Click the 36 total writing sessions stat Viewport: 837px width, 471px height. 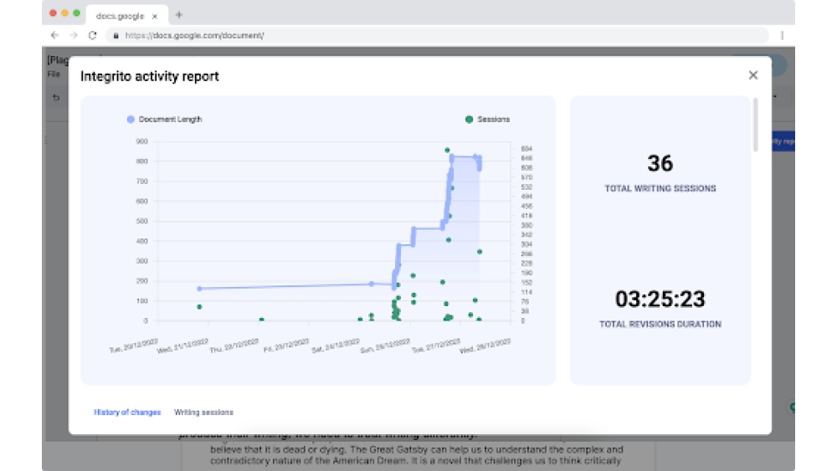(660, 163)
